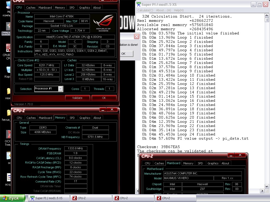Select the active Memory tab in the CPU-Z Memory window
Viewport: 270px width, 202px height.
(x=60, y=118)
